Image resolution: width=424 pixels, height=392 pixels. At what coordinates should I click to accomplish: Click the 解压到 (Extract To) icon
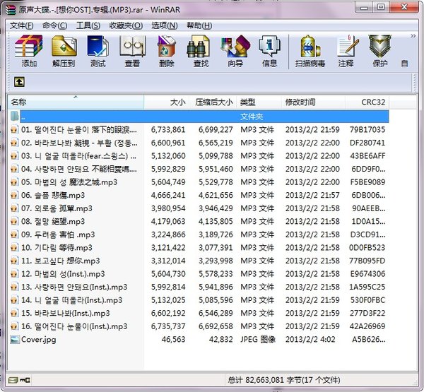coord(64,51)
